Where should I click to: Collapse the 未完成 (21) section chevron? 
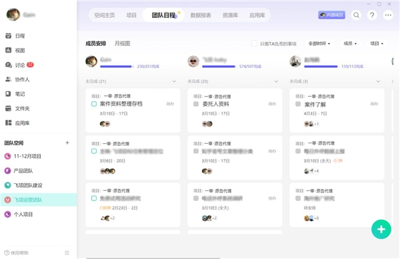point(174,81)
